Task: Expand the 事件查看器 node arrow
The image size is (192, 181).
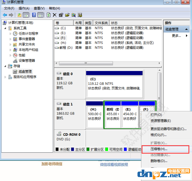Action: click(10, 39)
